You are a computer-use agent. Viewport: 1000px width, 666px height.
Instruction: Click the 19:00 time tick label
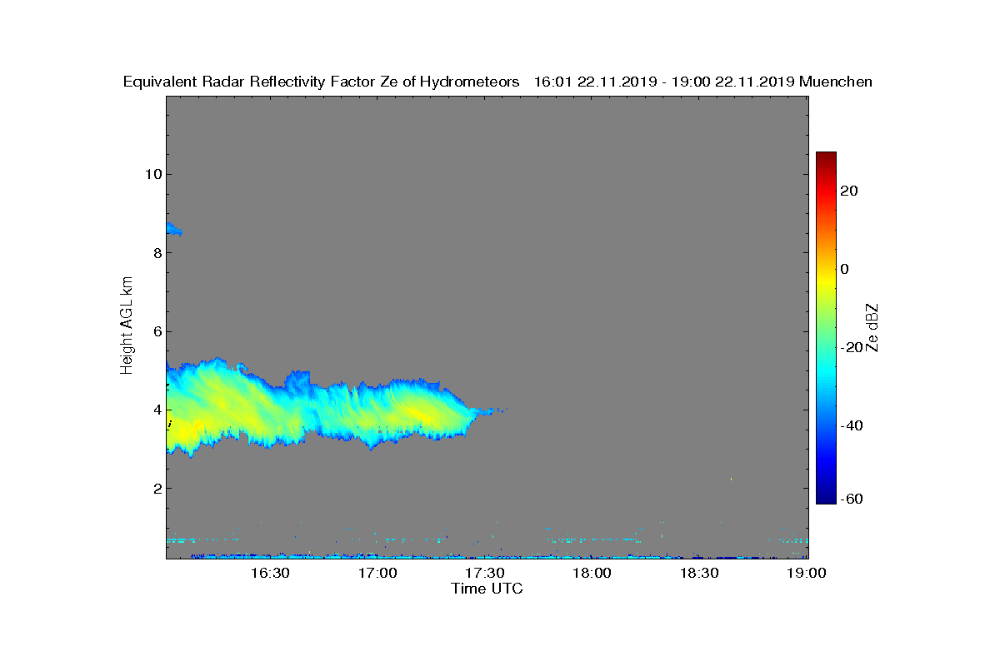click(x=807, y=573)
